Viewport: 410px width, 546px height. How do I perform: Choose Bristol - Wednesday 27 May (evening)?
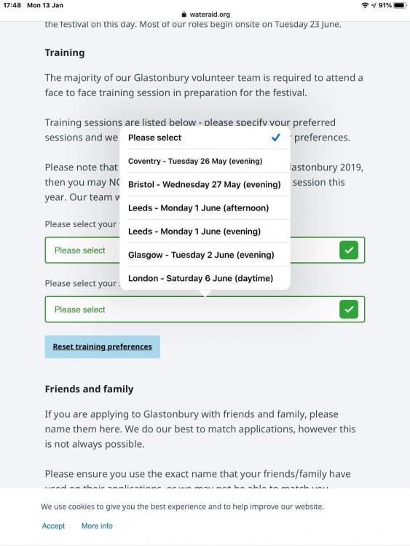205,185
